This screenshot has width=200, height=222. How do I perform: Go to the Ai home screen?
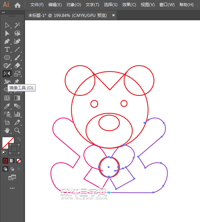click(18, 5)
